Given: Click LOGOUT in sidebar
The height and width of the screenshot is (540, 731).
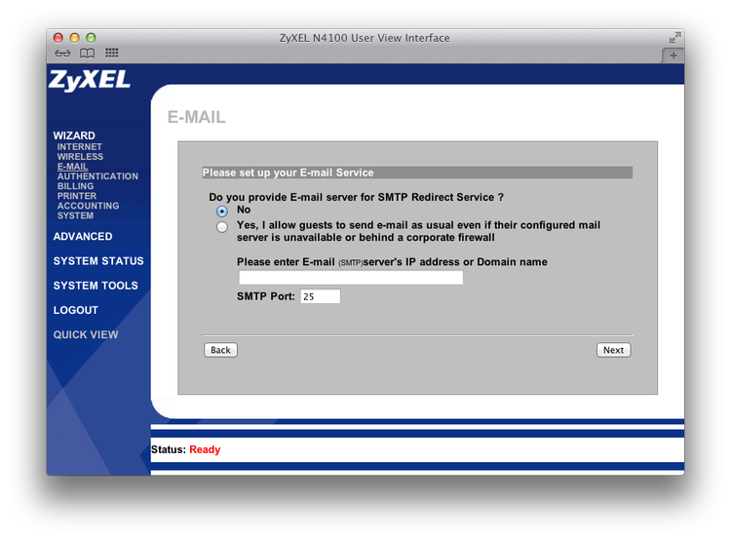Looking at the screenshot, I should click(75, 310).
